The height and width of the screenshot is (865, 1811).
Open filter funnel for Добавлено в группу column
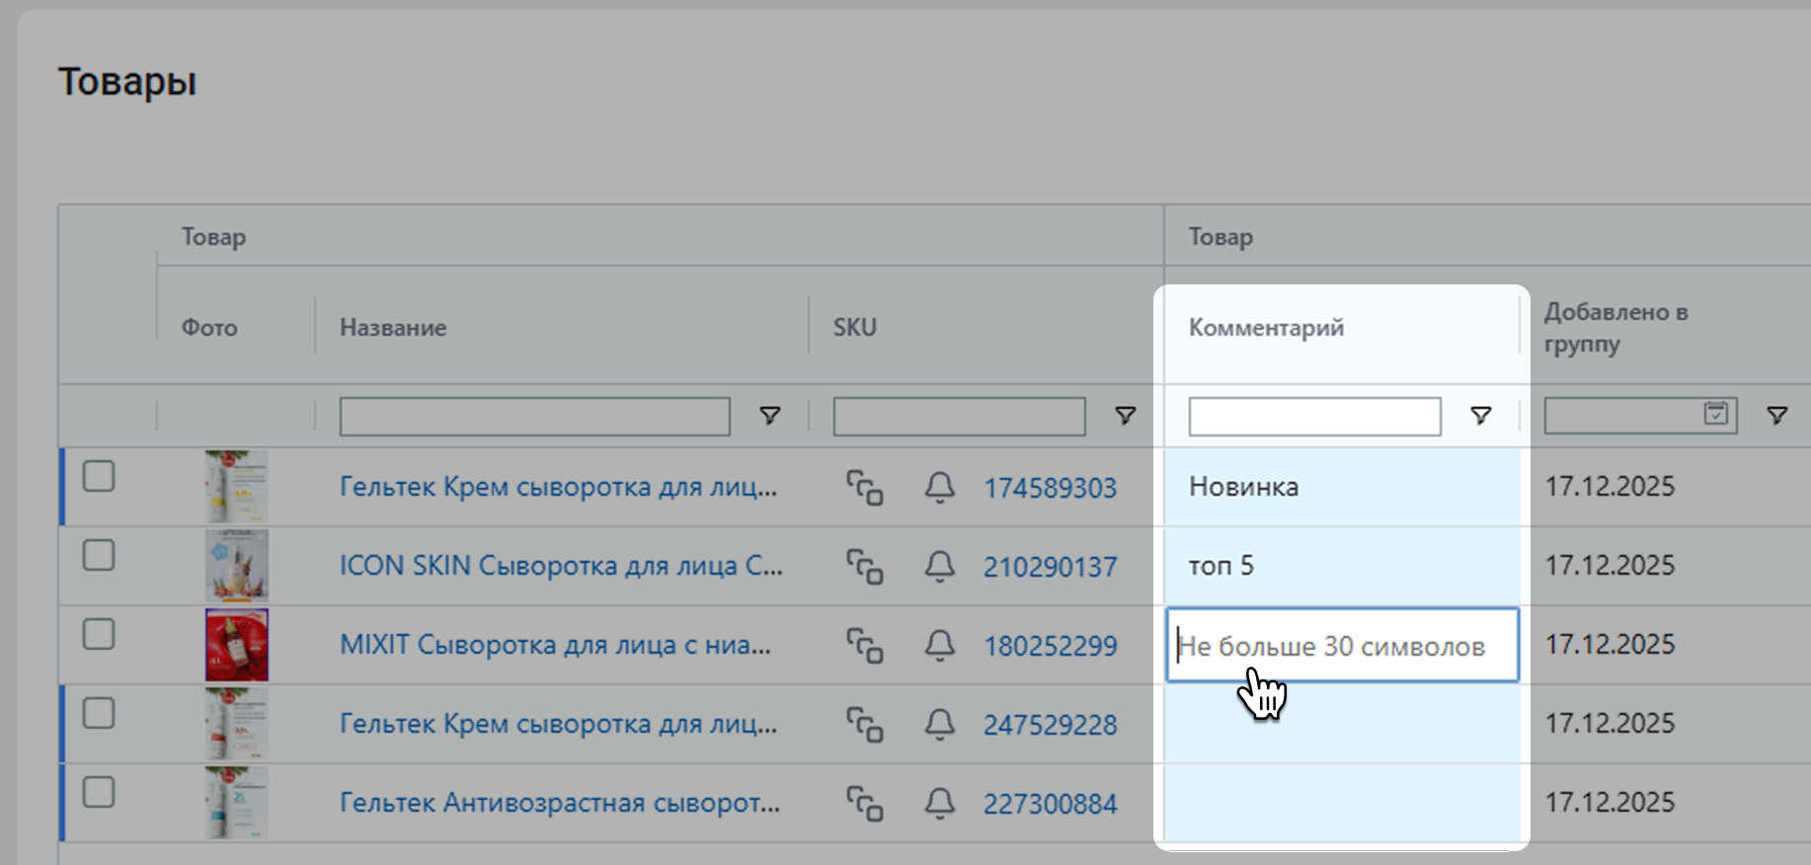point(1776,416)
